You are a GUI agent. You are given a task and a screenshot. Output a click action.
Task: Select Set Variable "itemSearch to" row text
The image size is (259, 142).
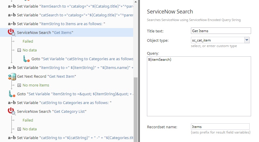(x=75, y=6)
